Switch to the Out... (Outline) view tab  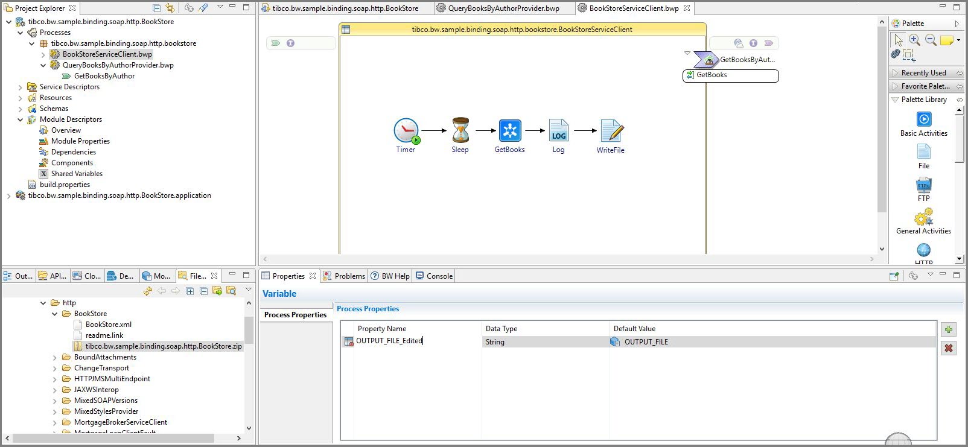click(x=18, y=276)
